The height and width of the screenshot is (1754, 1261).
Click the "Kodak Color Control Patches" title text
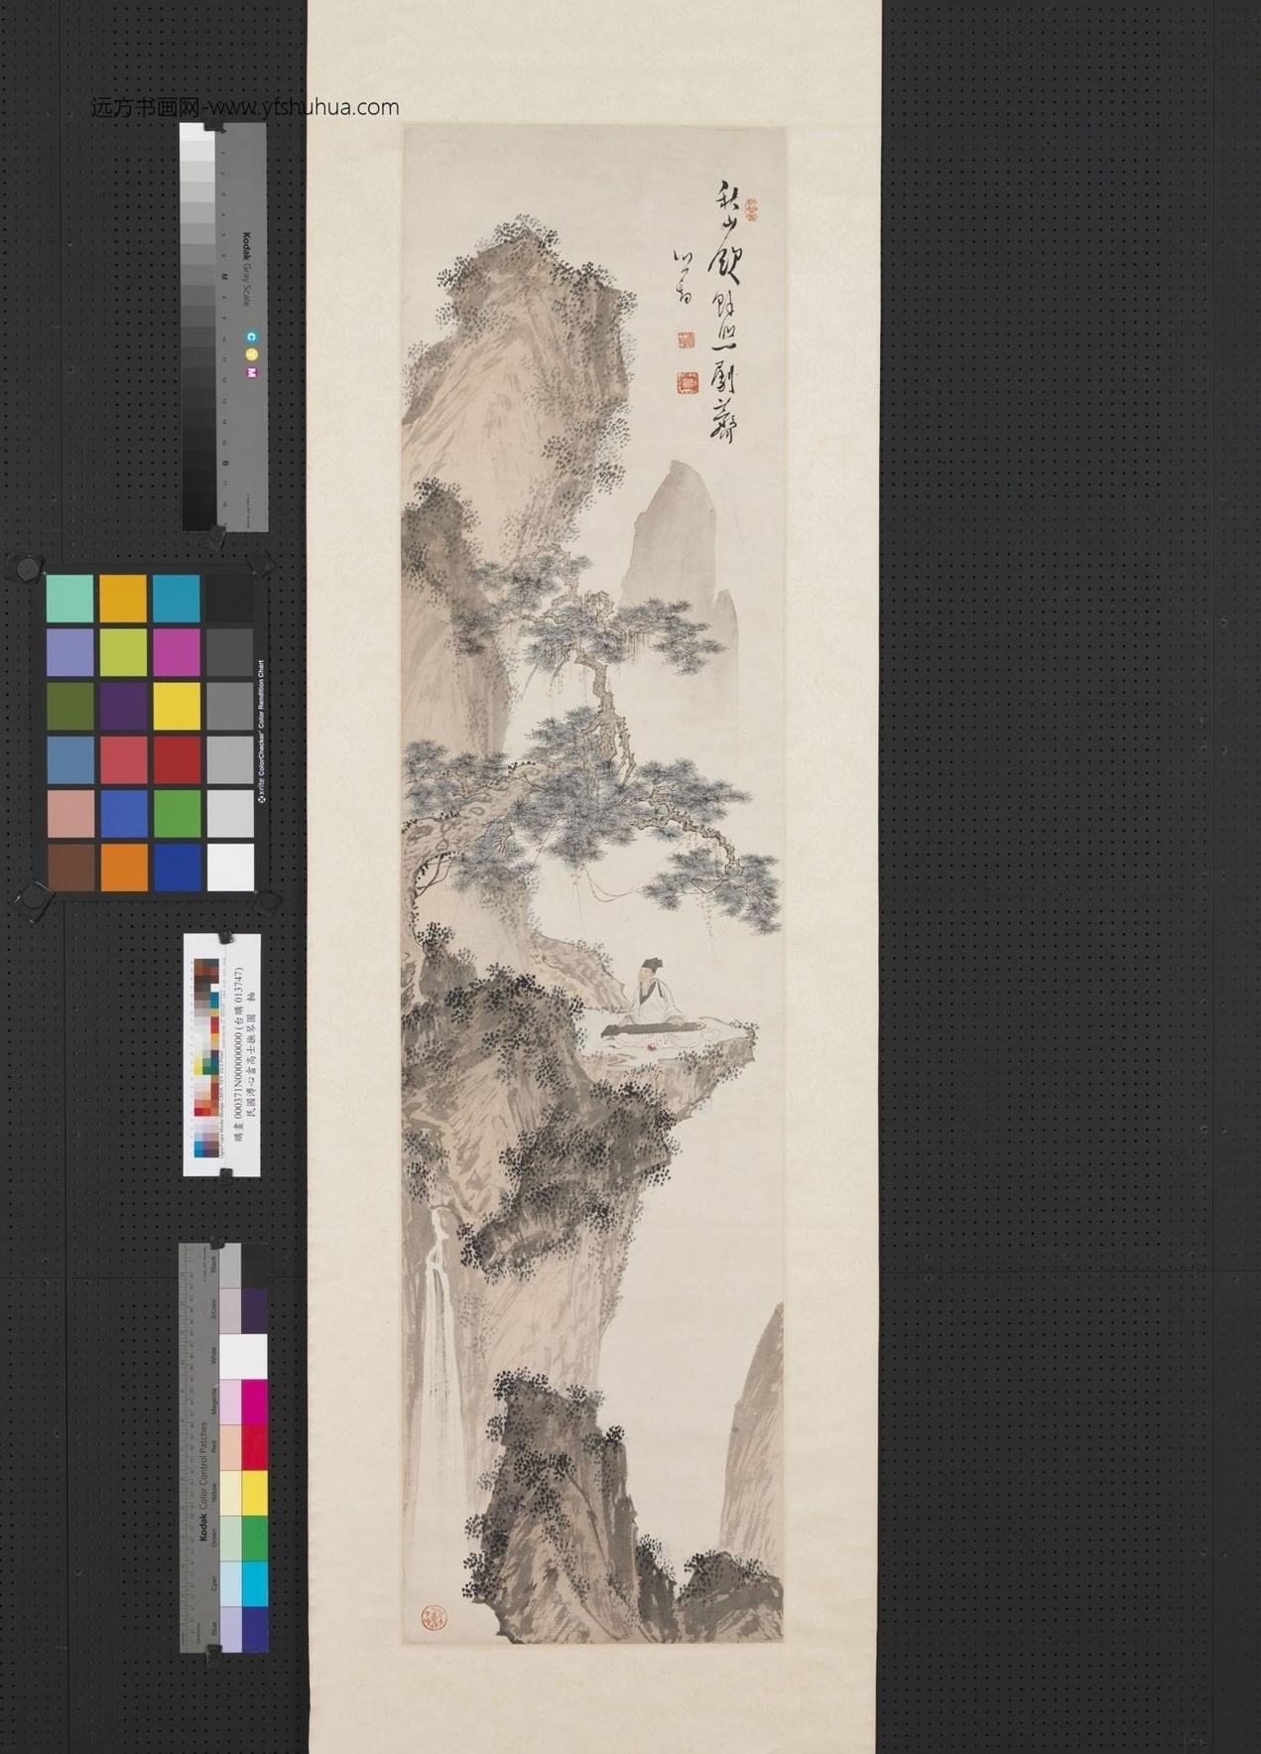coord(201,1482)
